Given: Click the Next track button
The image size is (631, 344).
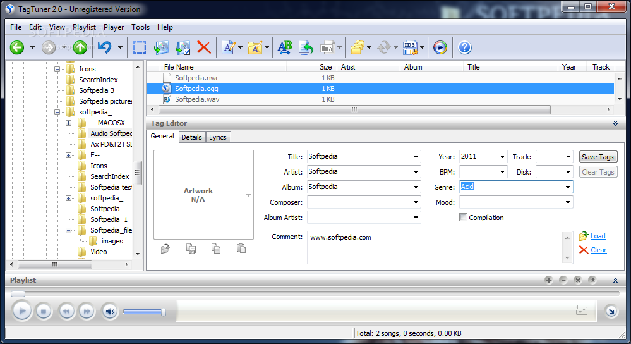Looking at the screenshot, I should click(86, 311).
